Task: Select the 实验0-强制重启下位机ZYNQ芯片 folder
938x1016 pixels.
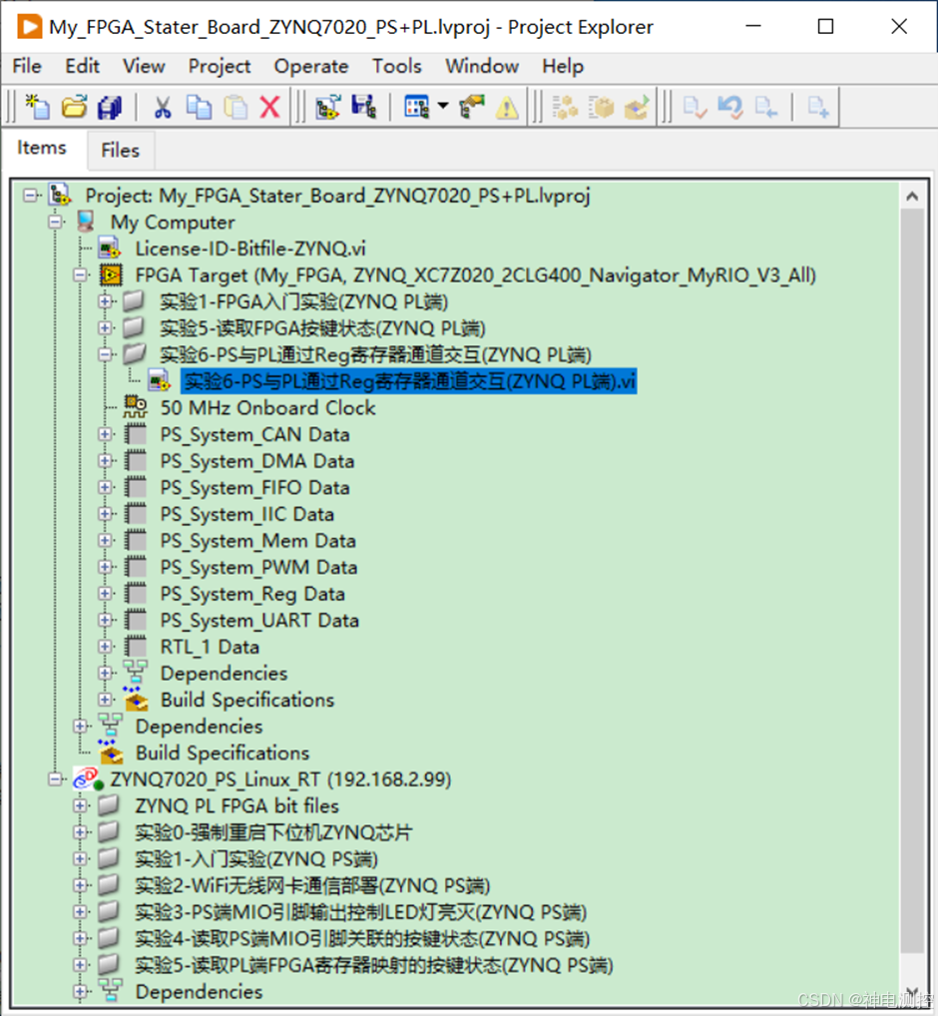Action: click(273, 832)
